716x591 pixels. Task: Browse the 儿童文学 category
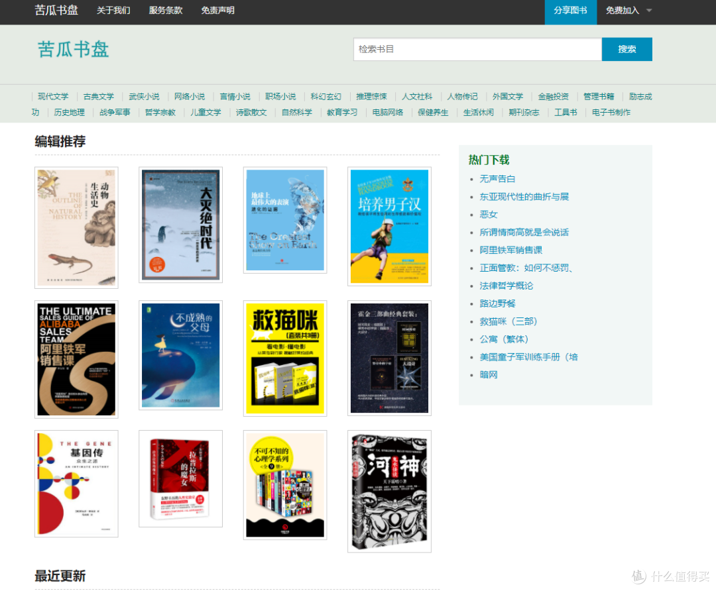coord(206,112)
